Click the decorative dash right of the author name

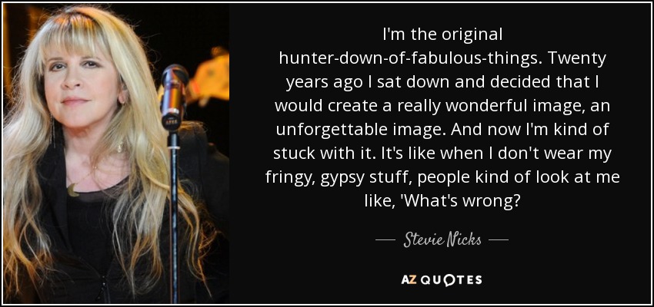click(x=499, y=240)
